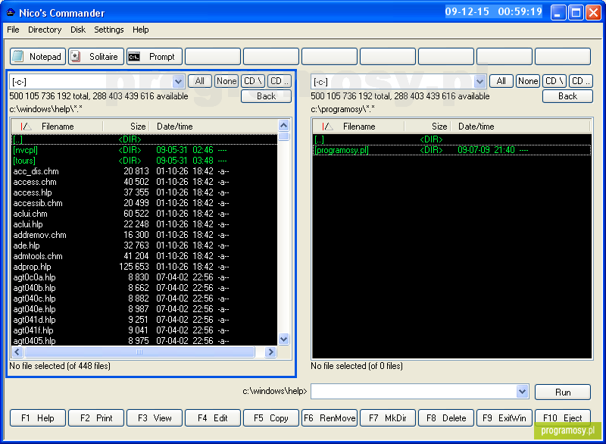Click the left panel All button
The height and width of the screenshot is (444, 606).
(200, 81)
